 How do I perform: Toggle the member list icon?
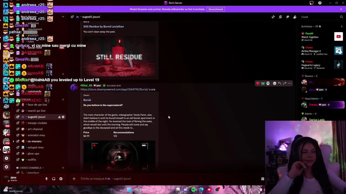pyautogui.click(x=295, y=17)
